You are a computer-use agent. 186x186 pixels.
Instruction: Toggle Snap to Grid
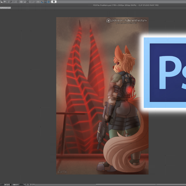tap(49, 2)
